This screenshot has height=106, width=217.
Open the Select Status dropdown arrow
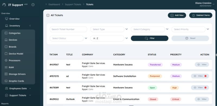[86, 38]
